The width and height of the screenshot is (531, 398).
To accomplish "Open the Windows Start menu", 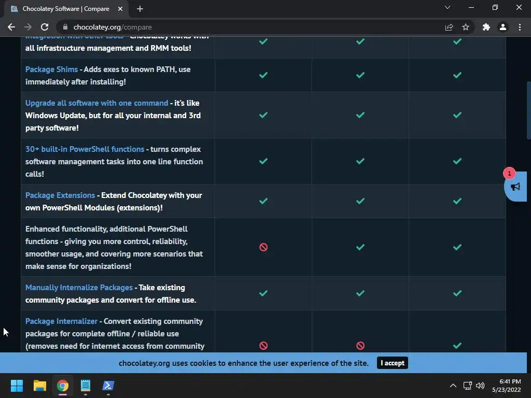I will coord(17,386).
